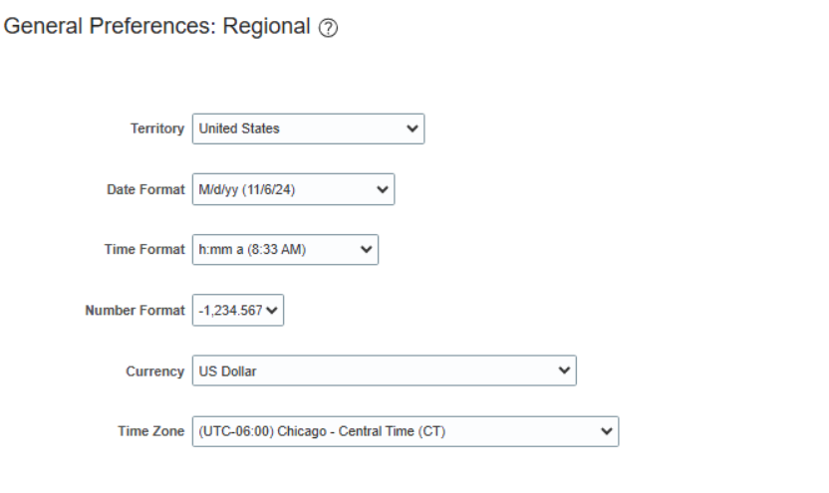The height and width of the screenshot is (493, 829).
Task: Open the h:mm a (8:33 AM) time format list
Action: 285,249
